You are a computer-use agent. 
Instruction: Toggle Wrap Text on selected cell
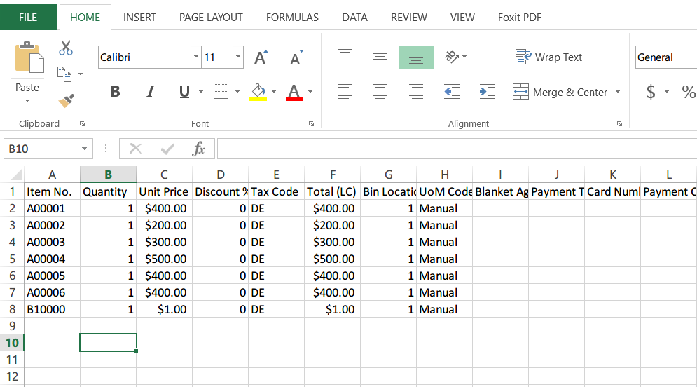(548, 57)
